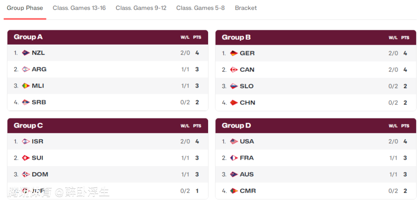Viewport: 417px width, 204px height.
Task: Click the DOM team row
Action: tap(108, 174)
